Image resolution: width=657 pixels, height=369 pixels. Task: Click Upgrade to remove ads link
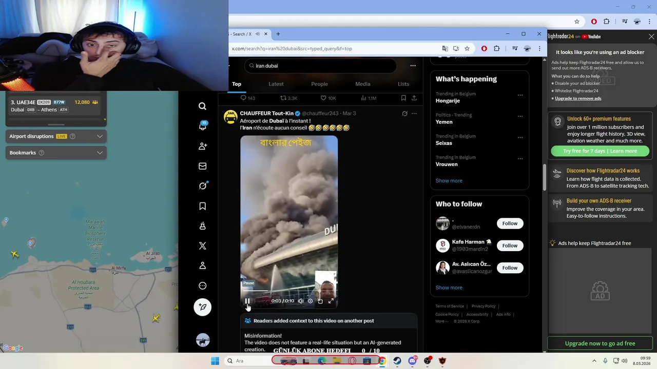578,98
